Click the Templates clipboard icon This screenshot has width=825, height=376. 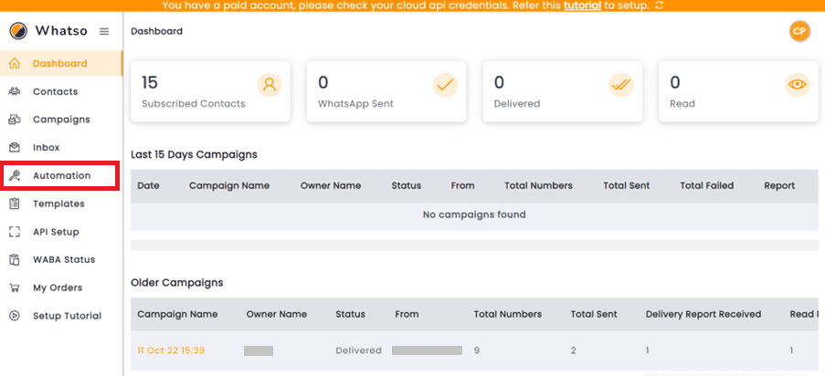[15, 204]
